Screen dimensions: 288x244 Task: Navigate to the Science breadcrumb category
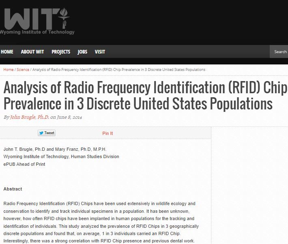[23, 69]
